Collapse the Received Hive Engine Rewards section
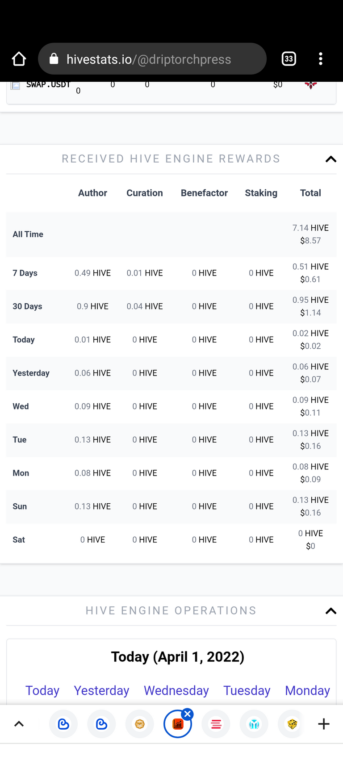 pos(331,159)
